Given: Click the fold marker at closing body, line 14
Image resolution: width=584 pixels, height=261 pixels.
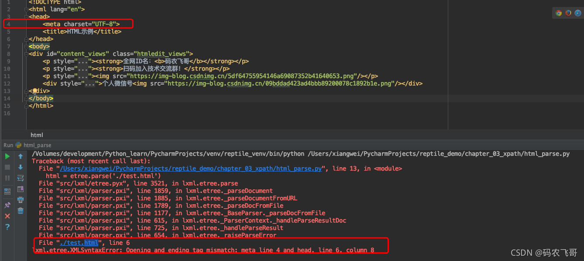Looking at the screenshot, I should [x=26, y=98].
